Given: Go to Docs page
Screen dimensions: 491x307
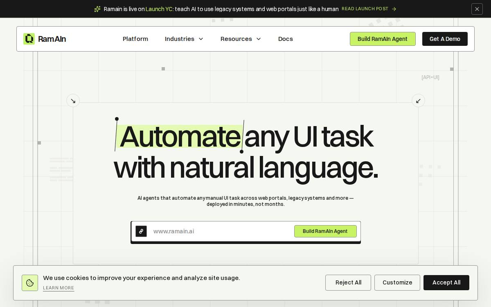Looking at the screenshot, I should pyautogui.click(x=286, y=39).
